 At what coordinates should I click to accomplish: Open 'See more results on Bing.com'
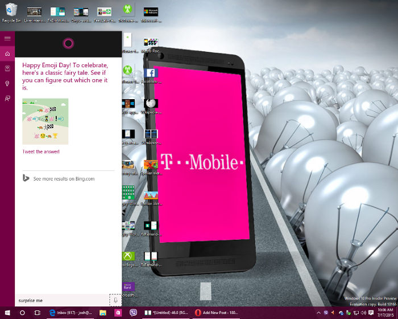[x=64, y=179]
